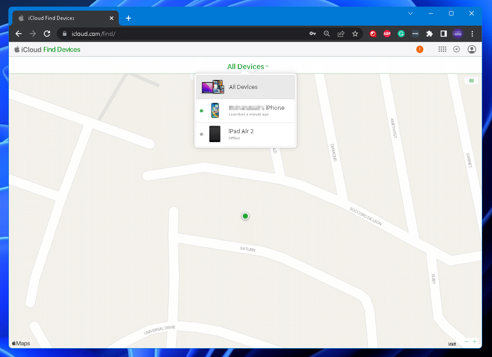Bookmark this page with star icon

pos(355,34)
